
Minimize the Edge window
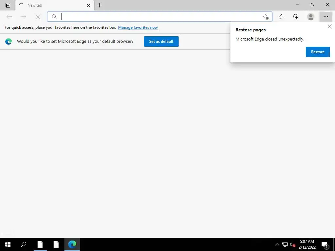(297, 5)
